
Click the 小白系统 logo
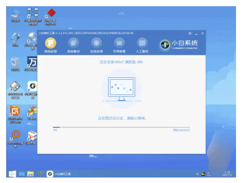click(179, 44)
